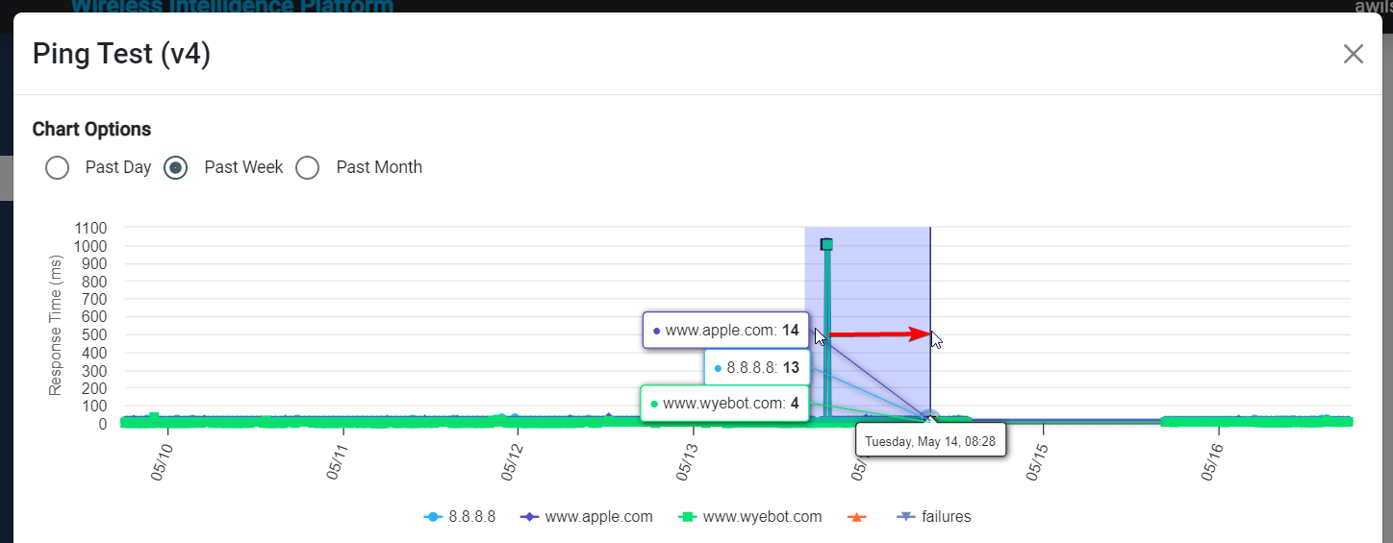The width and height of the screenshot is (1393, 543).
Task: Toggle www.wyebot.com legend entry
Action: click(751, 517)
